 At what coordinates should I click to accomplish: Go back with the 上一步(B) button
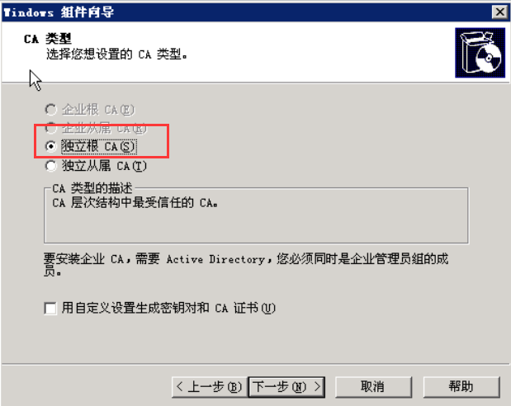(x=209, y=387)
